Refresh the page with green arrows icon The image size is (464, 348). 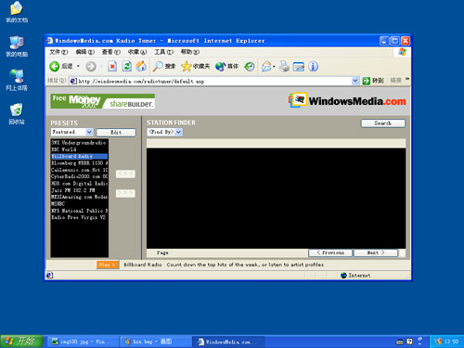tap(127, 66)
